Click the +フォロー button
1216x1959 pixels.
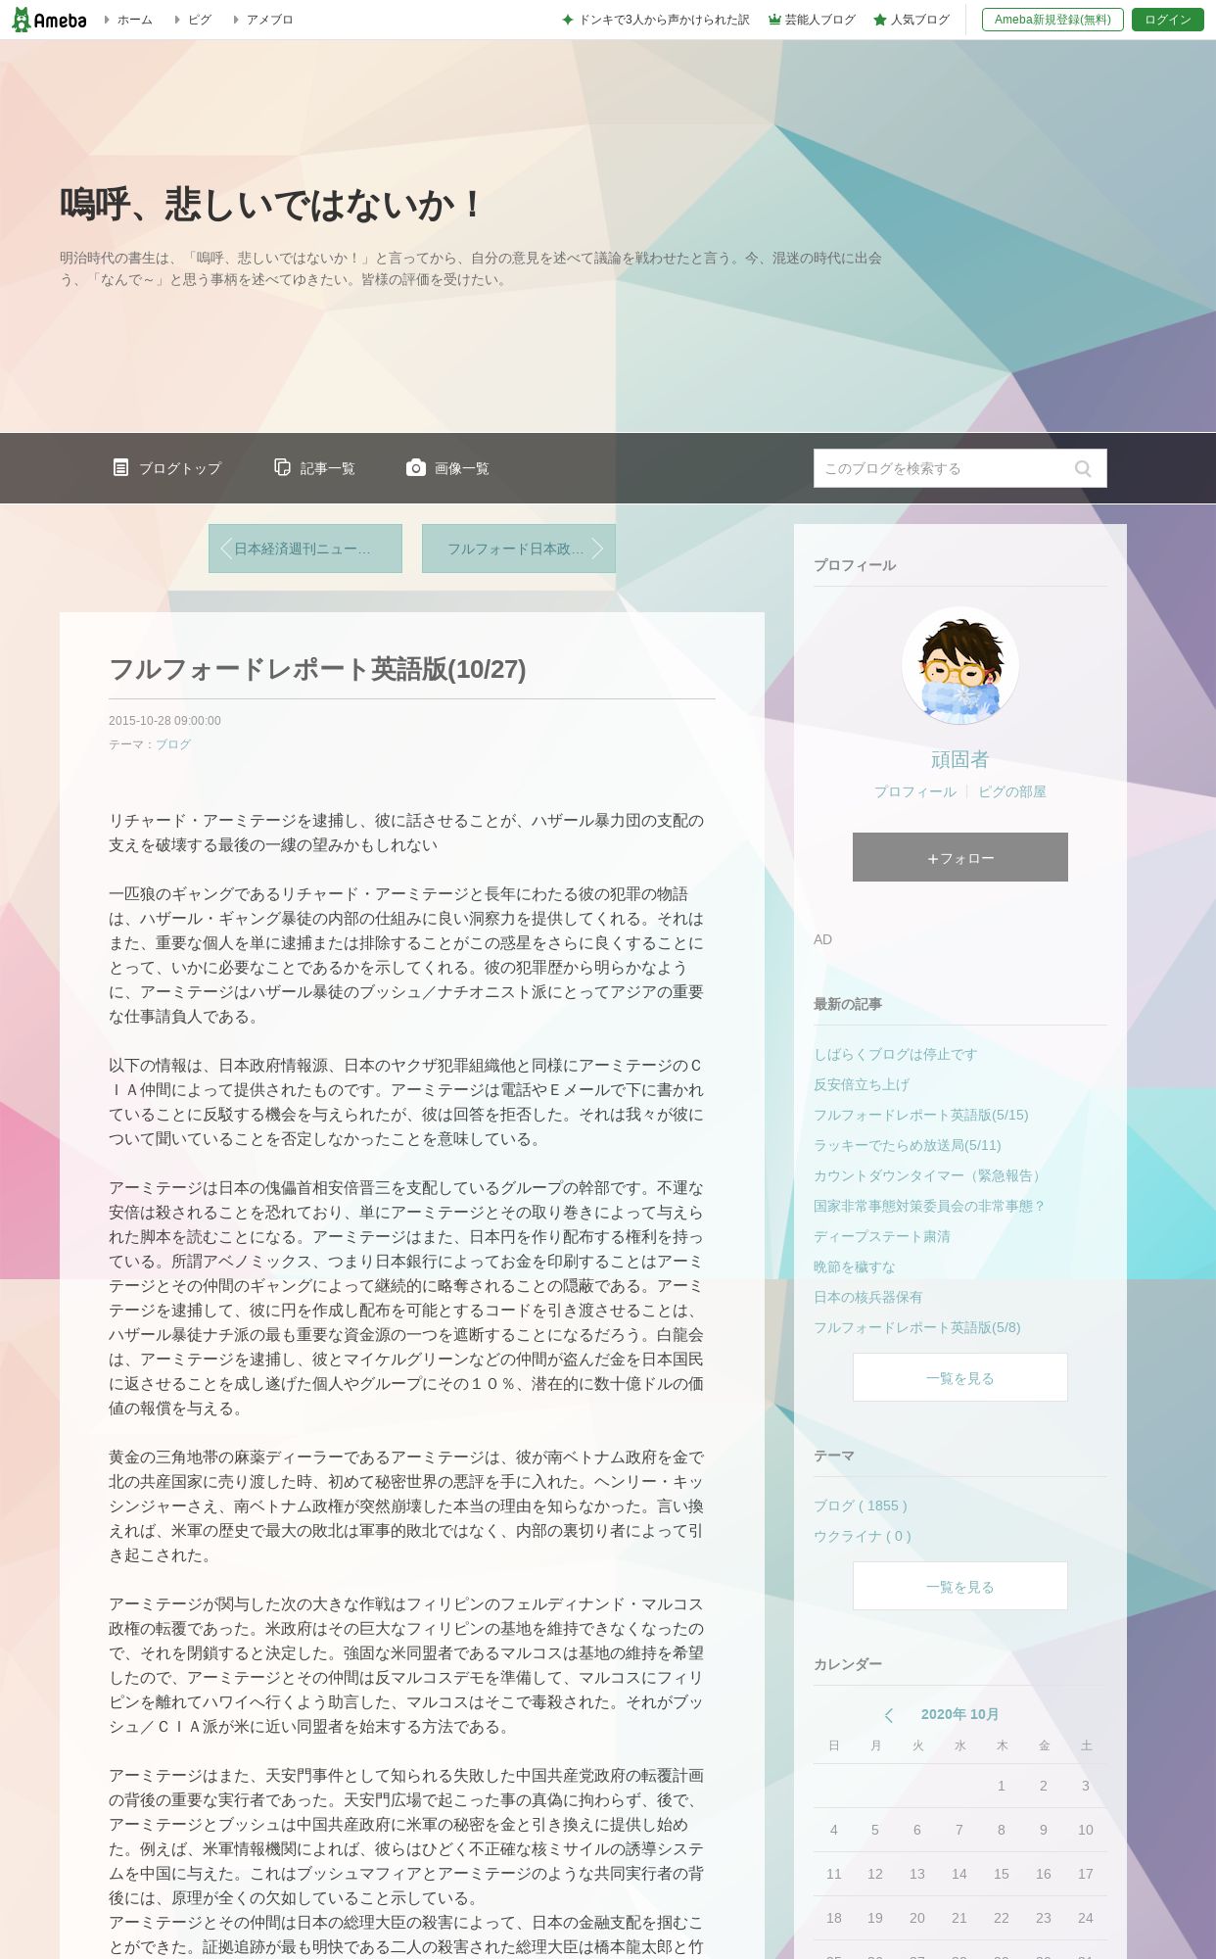pos(960,857)
